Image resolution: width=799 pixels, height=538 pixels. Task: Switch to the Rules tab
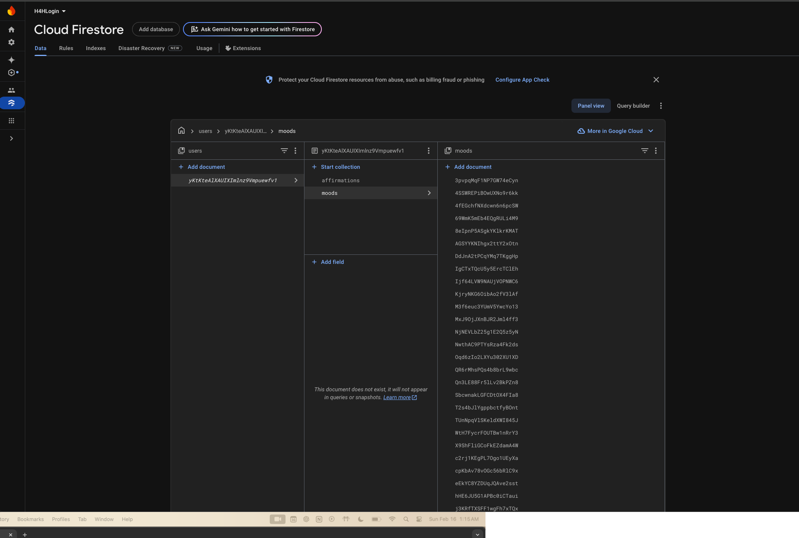tap(66, 48)
